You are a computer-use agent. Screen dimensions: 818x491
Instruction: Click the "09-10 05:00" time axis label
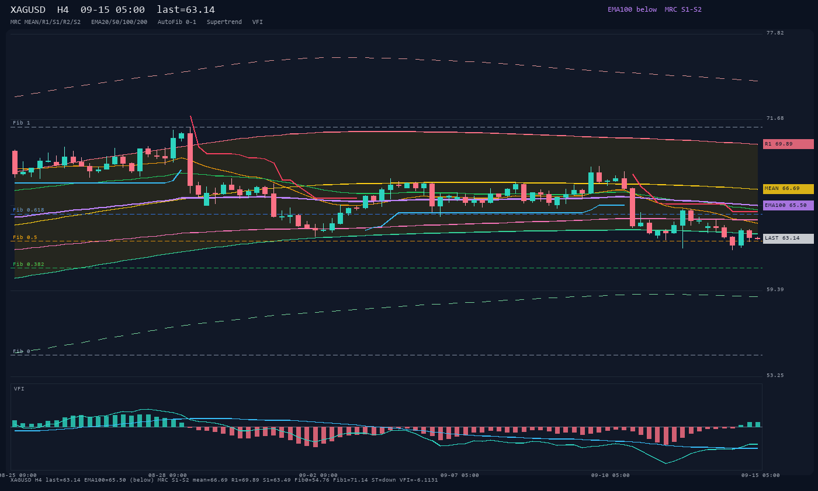(611, 475)
